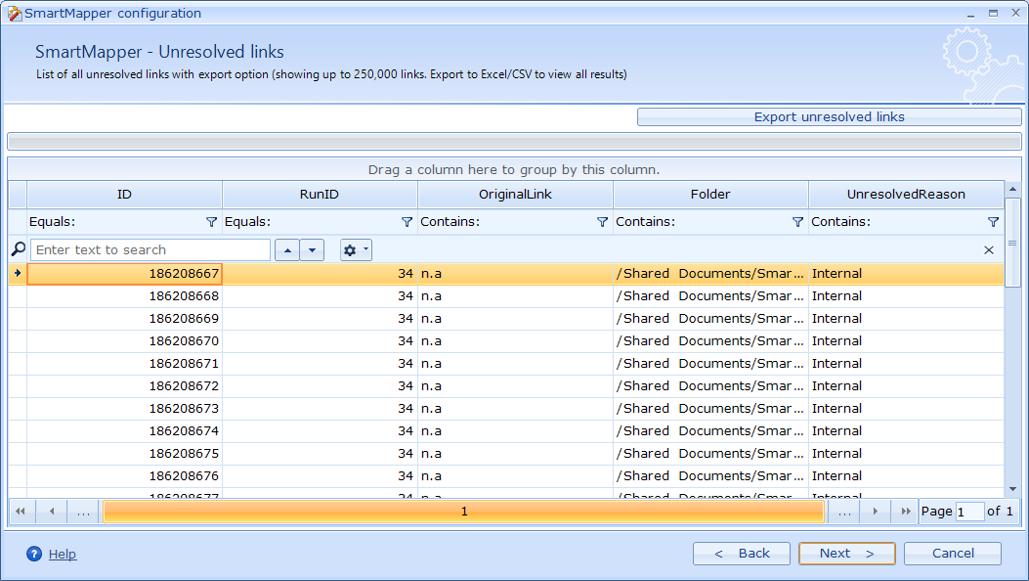1029x581 pixels.
Task: Sort by the OriginalLink column header
Action: (x=515, y=195)
